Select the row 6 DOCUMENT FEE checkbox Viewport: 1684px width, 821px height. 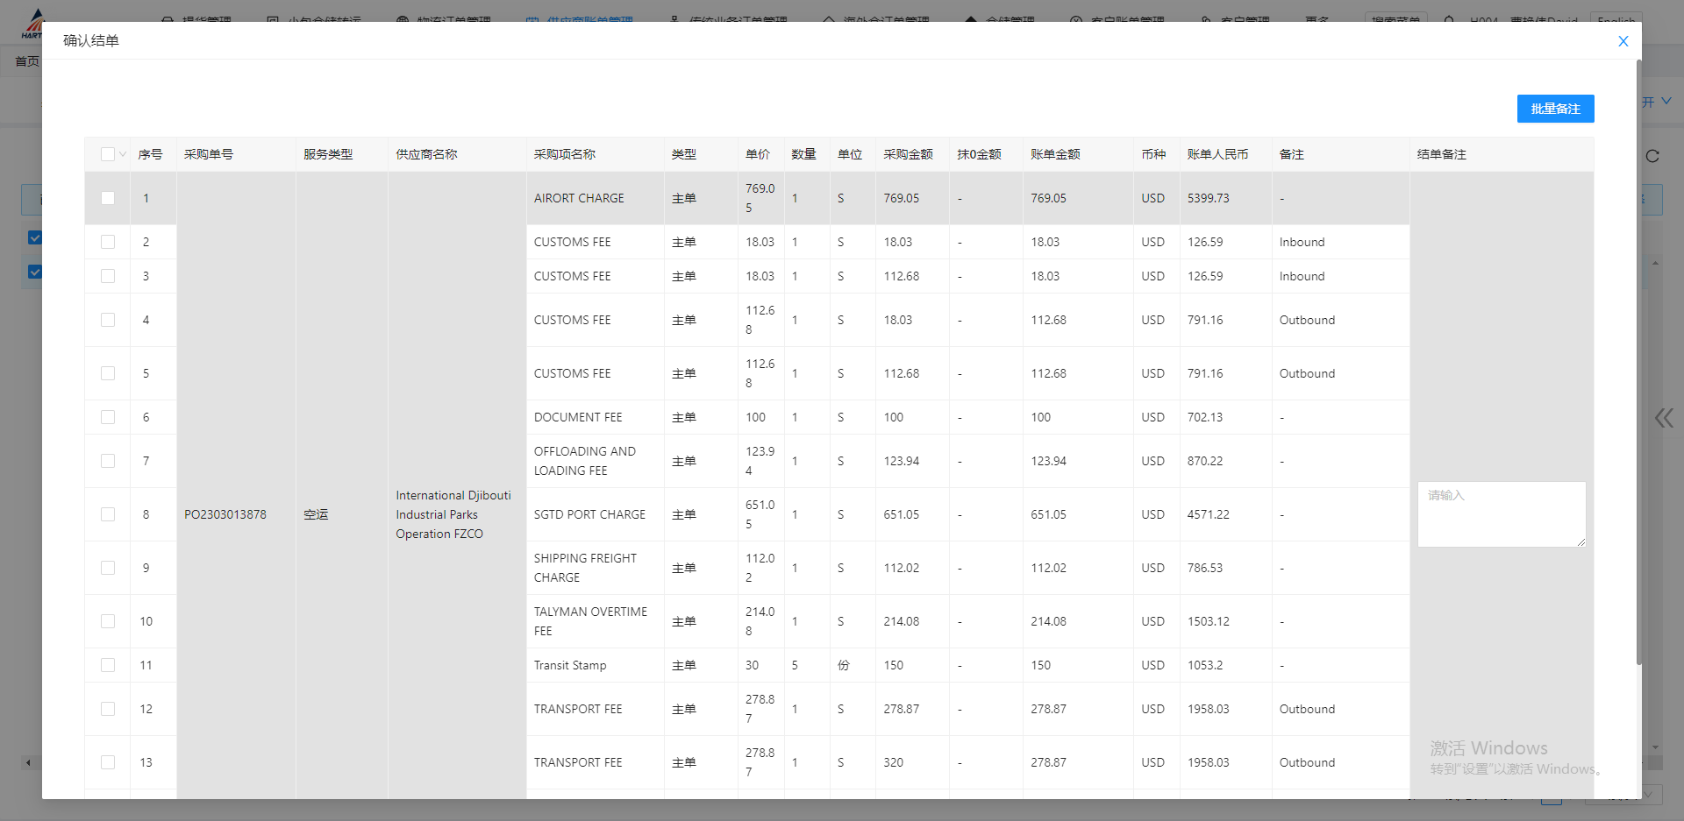click(x=108, y=417)
